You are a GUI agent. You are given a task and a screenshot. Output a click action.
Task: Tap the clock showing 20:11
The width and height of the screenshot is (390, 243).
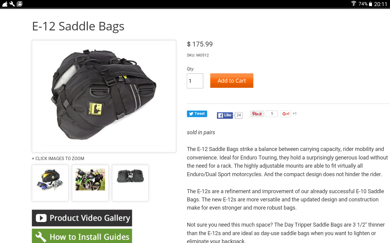[x=381, y=4]
